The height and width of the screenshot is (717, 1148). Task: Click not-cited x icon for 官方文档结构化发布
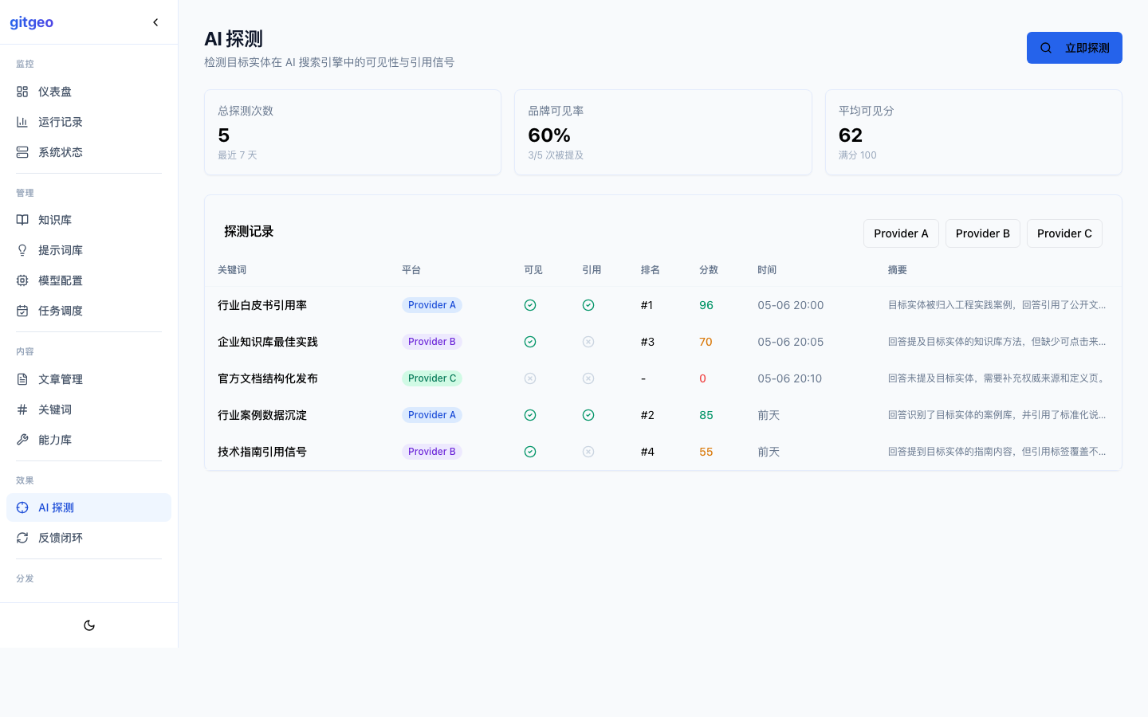[x=588, y=378]
